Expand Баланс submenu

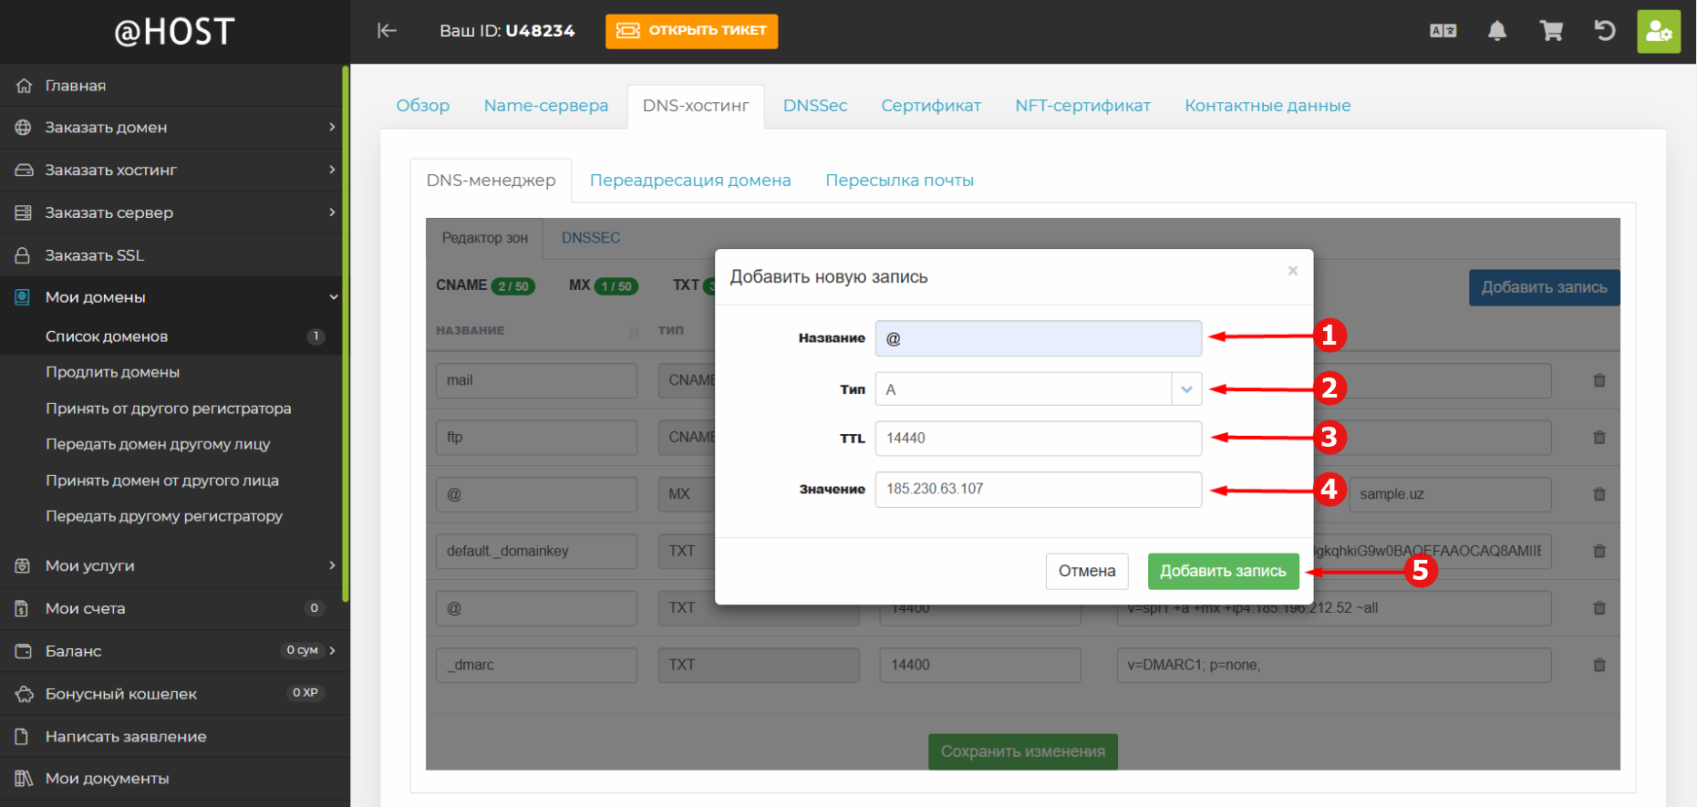coord(332,650)
